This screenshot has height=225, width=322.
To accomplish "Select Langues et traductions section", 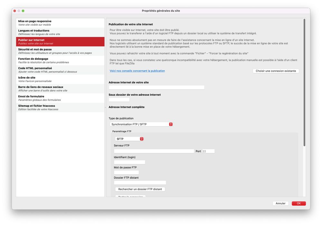I will tap(60, 32).
